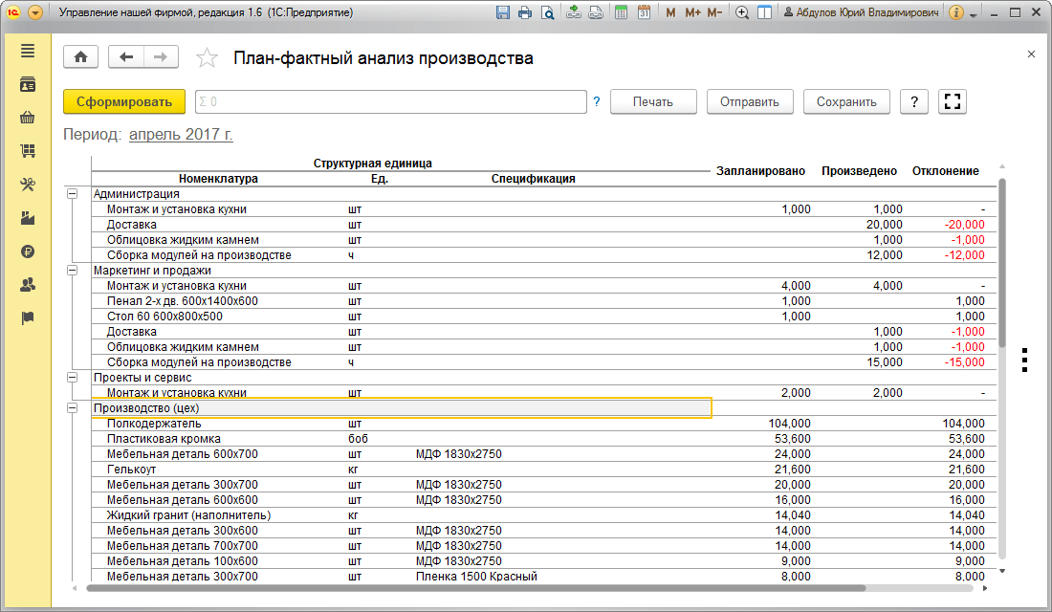1052x612 pixels.
Task: Open the sales basket sidebar icon
Action: 28,119
